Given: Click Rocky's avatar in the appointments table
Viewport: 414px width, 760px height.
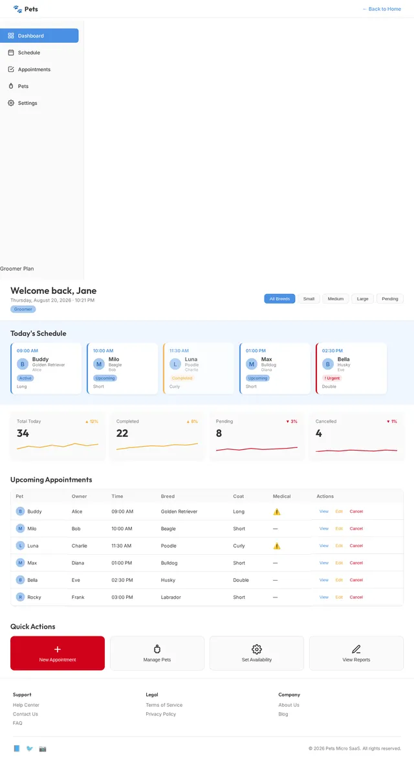Looking at the screenshot, I should [x=20, y=597].
